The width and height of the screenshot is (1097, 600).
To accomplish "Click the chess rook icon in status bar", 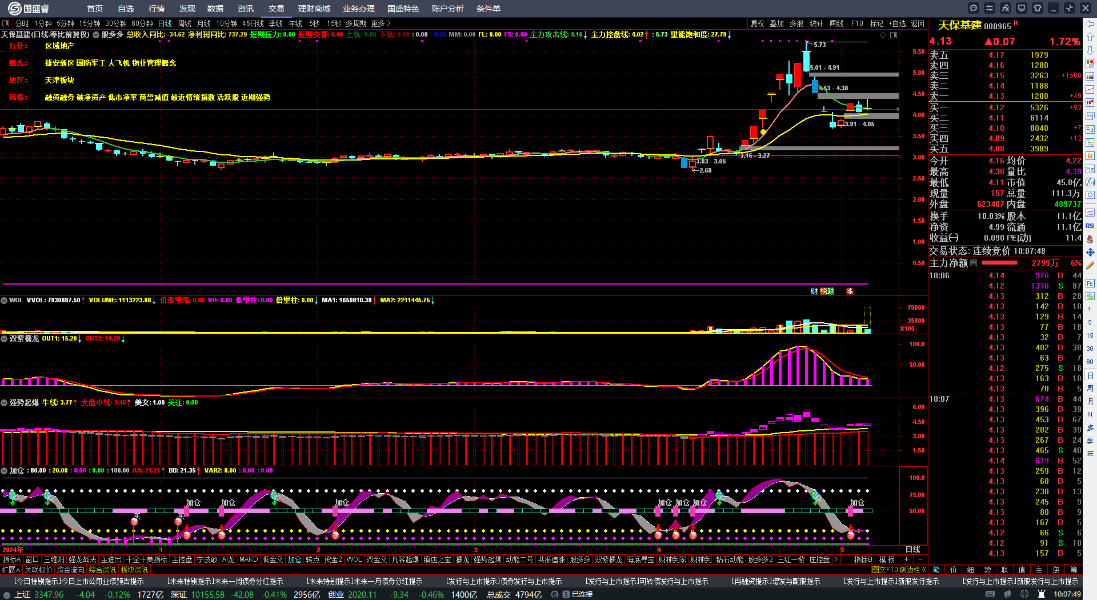I will [1042, 594].
